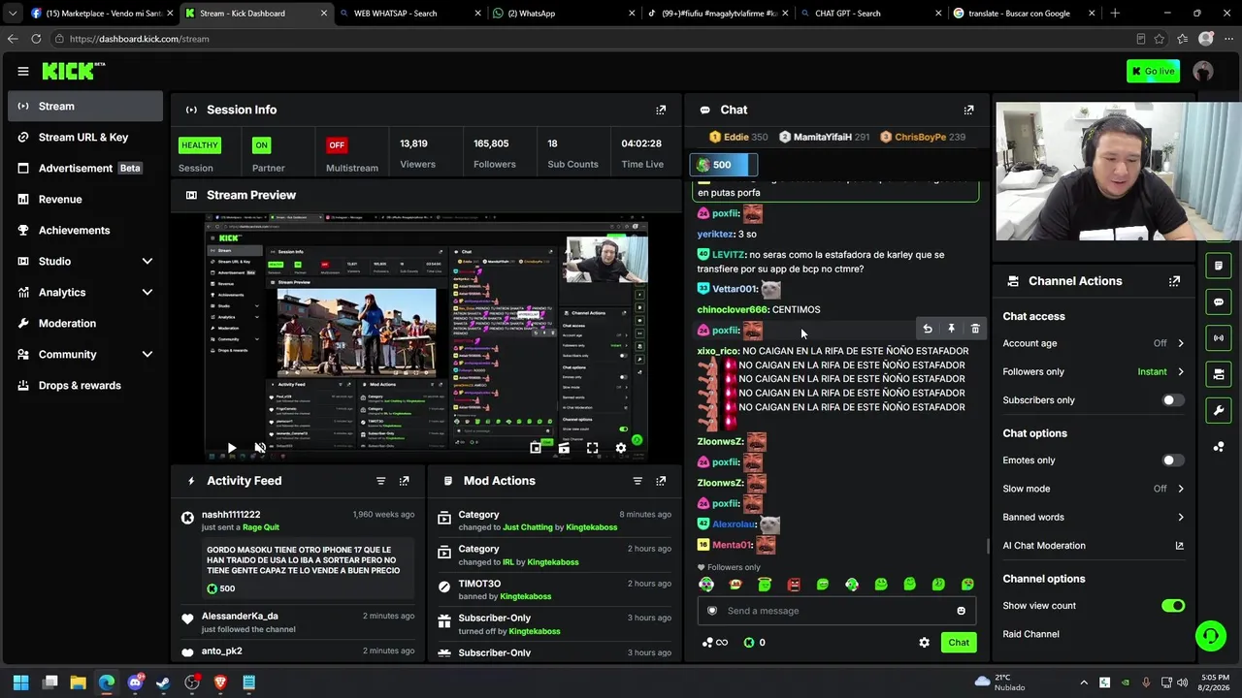Viewport: 1242px width, 698px height.
Task: Open the emoji picker in message box
Action: (x=961, y=611)
